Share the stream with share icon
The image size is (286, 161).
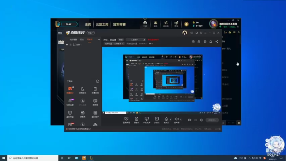[x=217, y=42]
